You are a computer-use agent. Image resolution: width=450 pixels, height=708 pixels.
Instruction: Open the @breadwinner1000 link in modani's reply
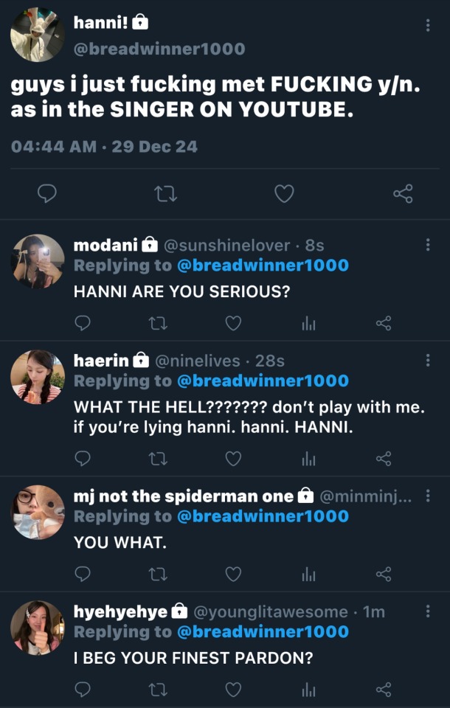coord(262,265)
